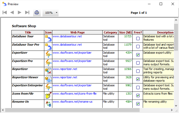
Task: Click the Rename Us row icon
Action: 48,104
